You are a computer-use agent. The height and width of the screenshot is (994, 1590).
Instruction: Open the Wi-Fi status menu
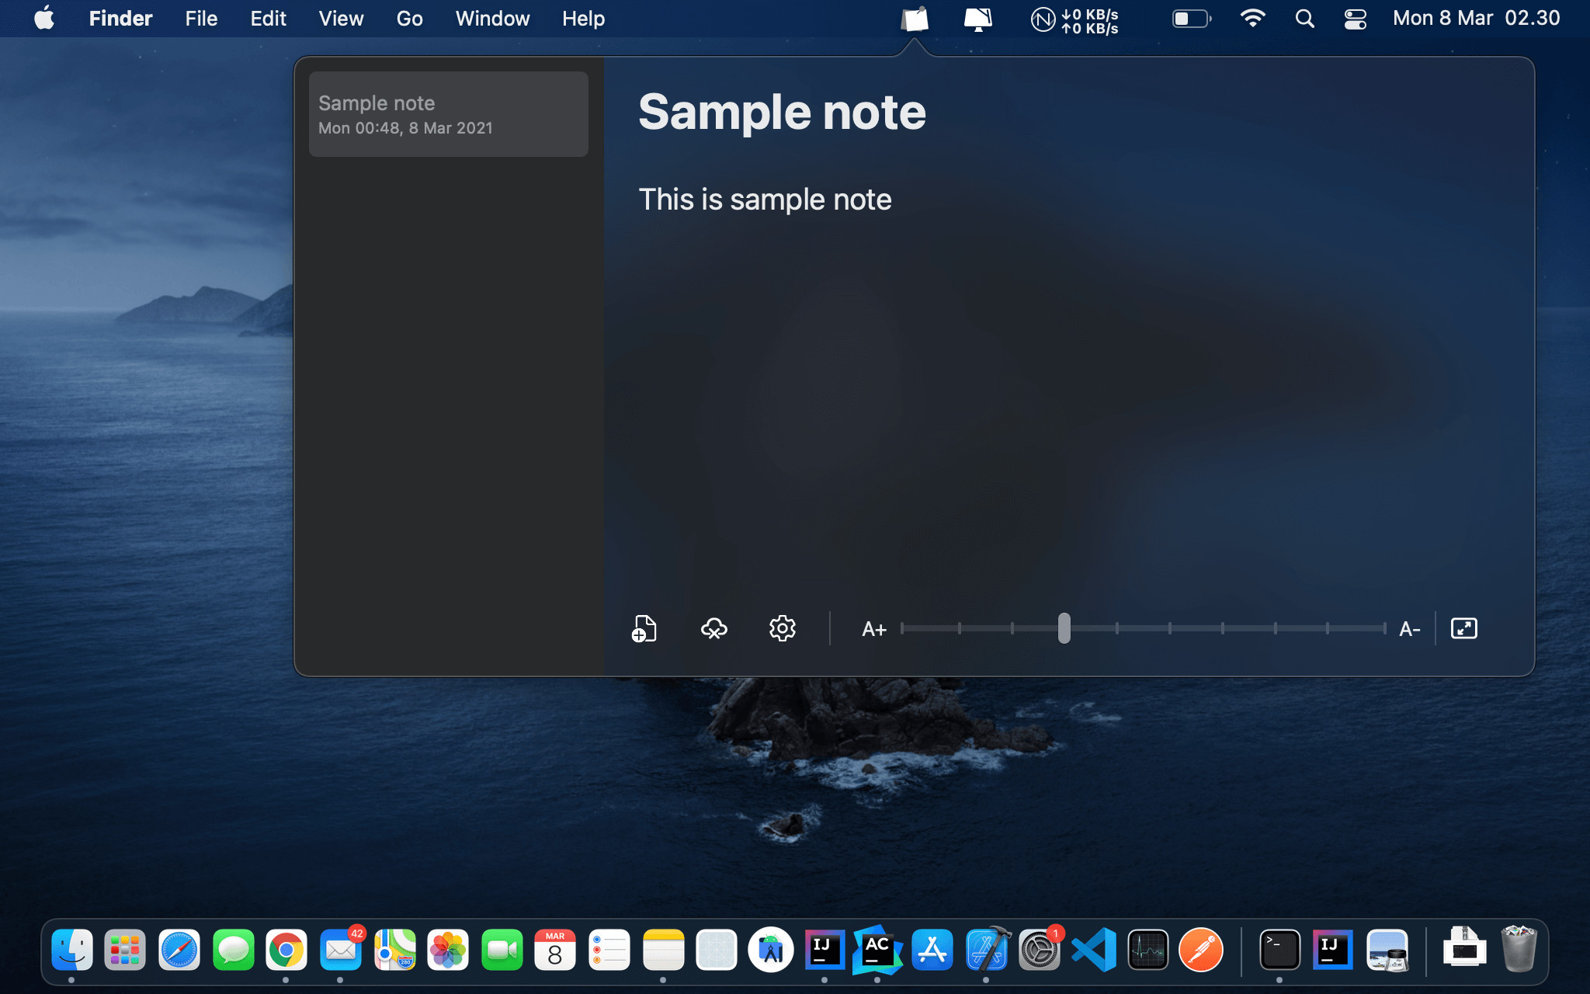tap(1252, 19)
